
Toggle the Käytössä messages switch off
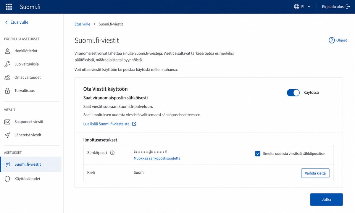(293, 93)
